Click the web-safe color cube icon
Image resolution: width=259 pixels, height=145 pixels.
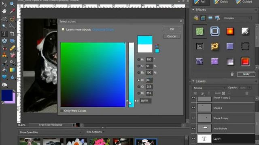click(157, 46)
